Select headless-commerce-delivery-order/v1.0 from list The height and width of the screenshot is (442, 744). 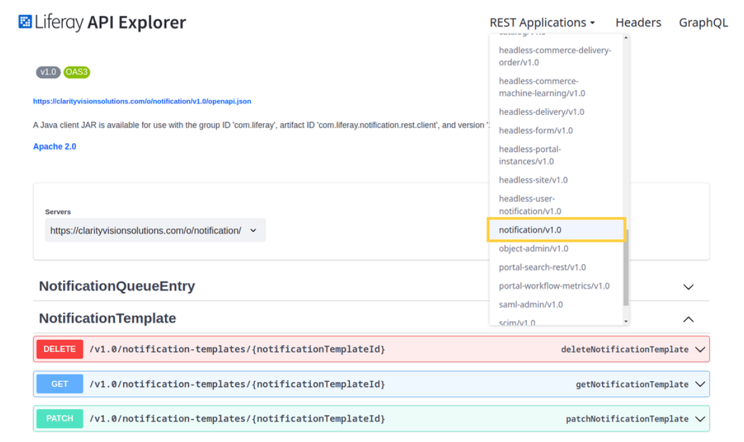pos(556,56)
